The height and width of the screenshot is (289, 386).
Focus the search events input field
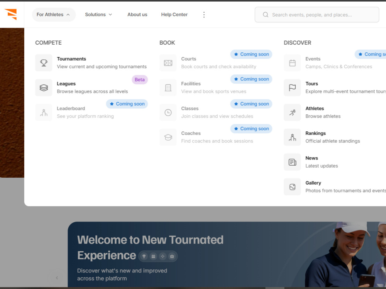tap(317, 15)
